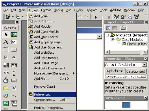This screenshot has height=111, width=149.
Task: Click Project panel horizontal scrollbar right arrow
Action: [145, 52]
